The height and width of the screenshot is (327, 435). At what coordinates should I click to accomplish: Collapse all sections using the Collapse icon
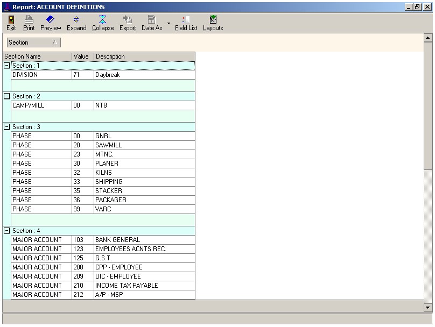click(102, 23)
